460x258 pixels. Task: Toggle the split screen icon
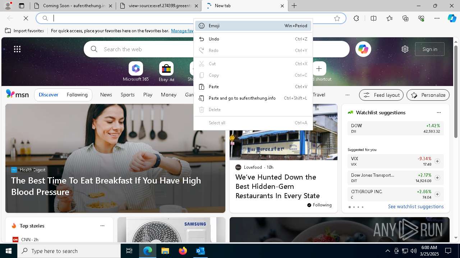point(373,18)
